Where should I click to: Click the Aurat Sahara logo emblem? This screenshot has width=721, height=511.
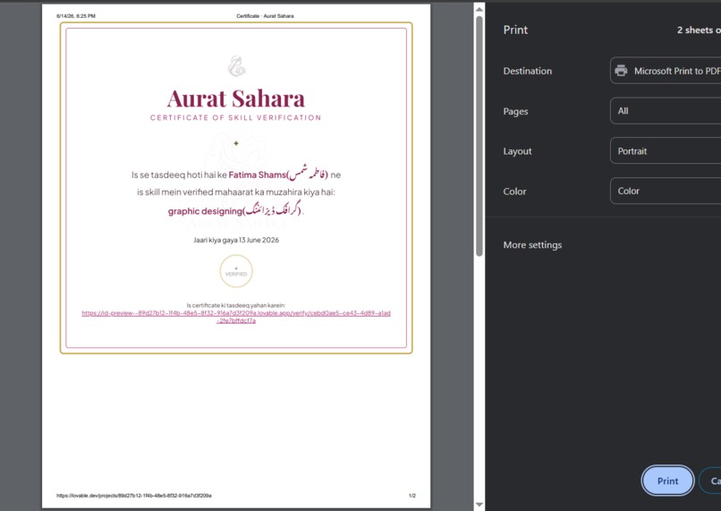point(236,66)
